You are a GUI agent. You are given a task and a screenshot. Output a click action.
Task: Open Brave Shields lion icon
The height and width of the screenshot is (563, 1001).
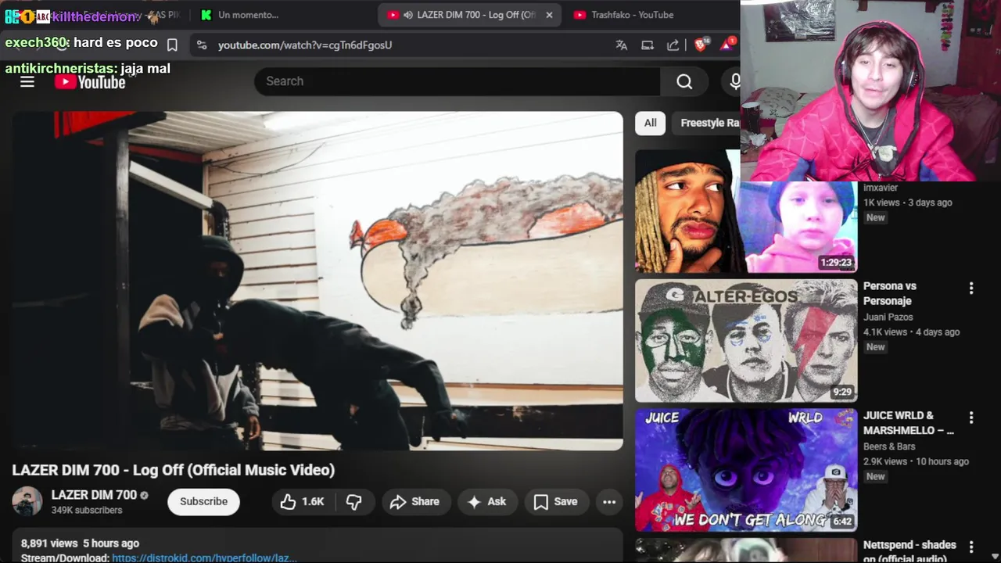click(x=700, y=45)
